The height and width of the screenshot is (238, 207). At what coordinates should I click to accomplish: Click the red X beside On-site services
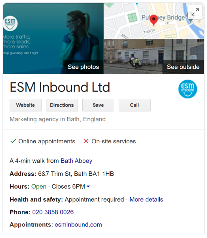click(x=86, y=141)
